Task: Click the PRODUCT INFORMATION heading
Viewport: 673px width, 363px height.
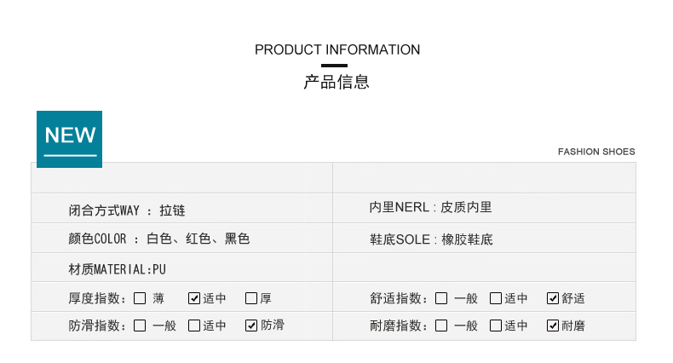Action: (337, 49)
